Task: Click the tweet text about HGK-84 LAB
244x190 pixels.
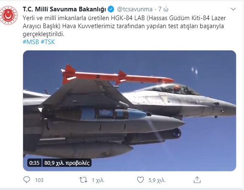Action: point(124,26)
